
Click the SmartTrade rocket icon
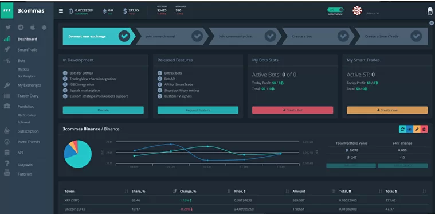(7, 50)
